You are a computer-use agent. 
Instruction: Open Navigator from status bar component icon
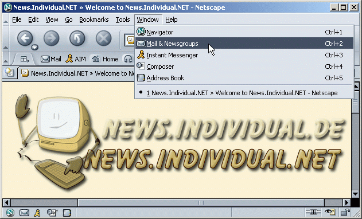10,213
